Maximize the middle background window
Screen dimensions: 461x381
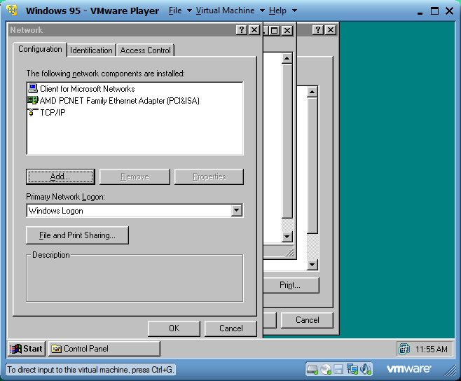275,30
